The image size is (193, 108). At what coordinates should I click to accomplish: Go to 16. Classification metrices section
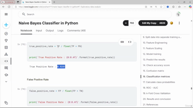[156, 76]
